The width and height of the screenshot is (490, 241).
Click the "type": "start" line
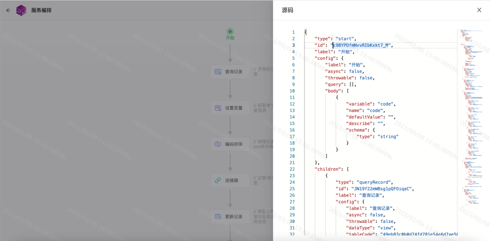click(336, 39)
